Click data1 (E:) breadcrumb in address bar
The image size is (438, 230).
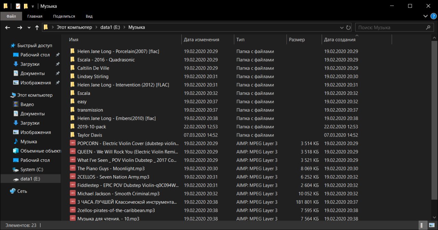pyautogui.click(x=110, y=27)
